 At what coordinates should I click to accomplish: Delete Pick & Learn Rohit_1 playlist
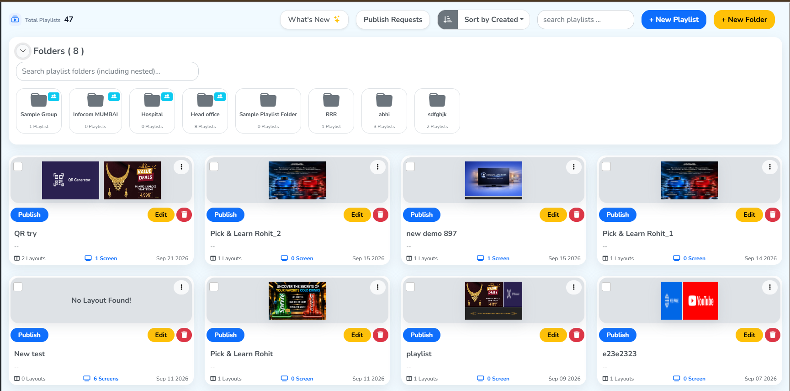(773, 214)
